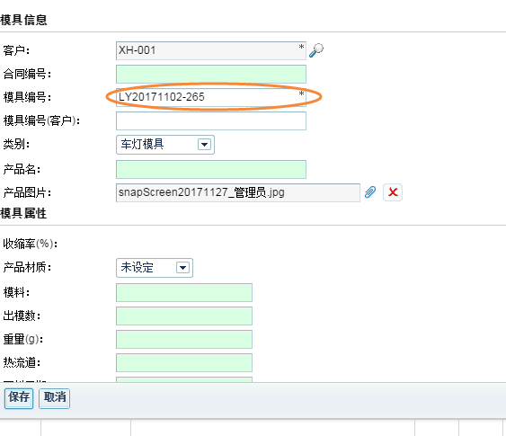
Task: Click into the 合同编号 input field
Action: (211, 75)
